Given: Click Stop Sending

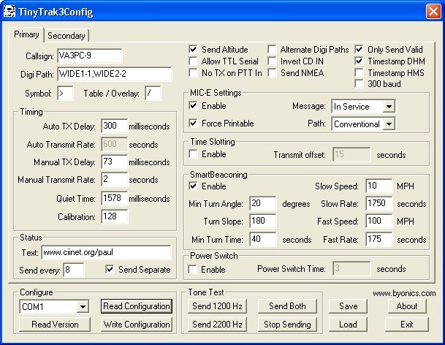Looking at the screenshot, I should (287, 325).
